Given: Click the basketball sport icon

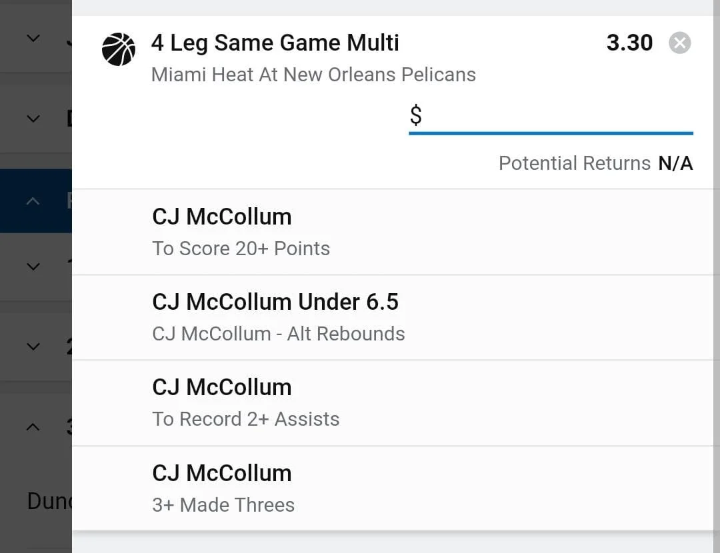Looking at the screenshot, I should click(x=119, y=49).
